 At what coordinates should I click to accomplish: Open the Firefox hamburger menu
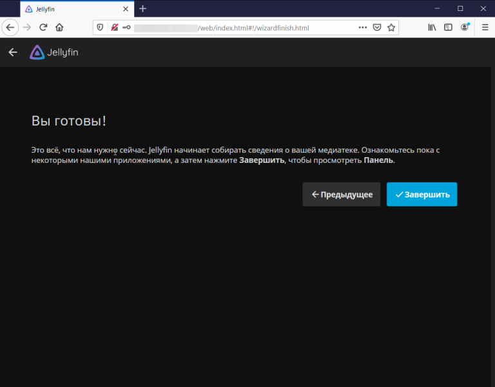pyautogui.click(x=485, y=28)
